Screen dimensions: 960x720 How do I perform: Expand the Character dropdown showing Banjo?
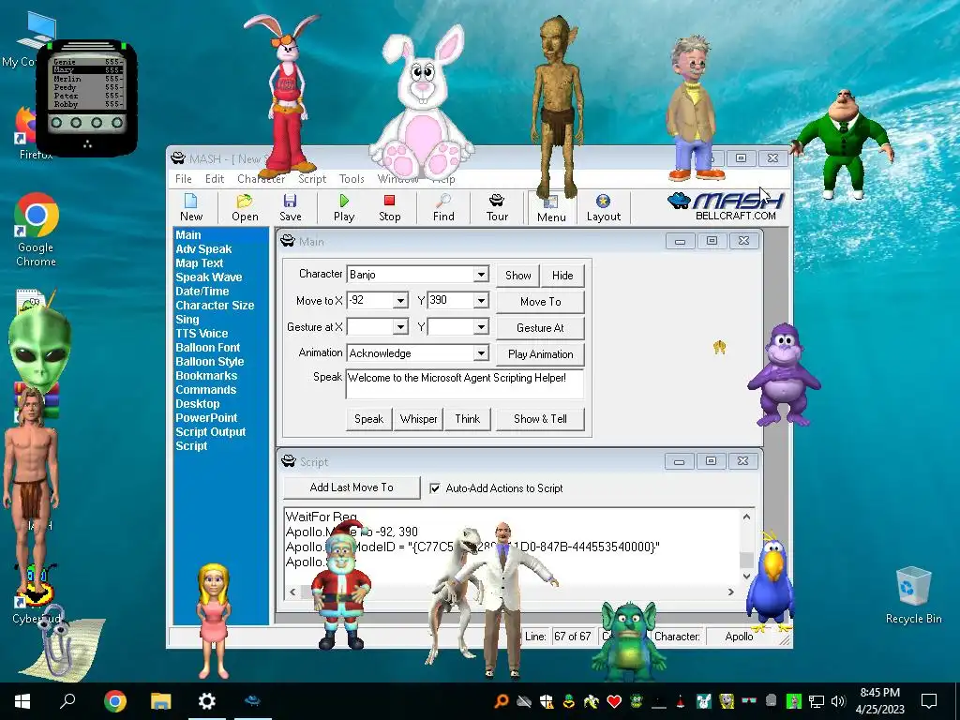(x=481, y=275)
